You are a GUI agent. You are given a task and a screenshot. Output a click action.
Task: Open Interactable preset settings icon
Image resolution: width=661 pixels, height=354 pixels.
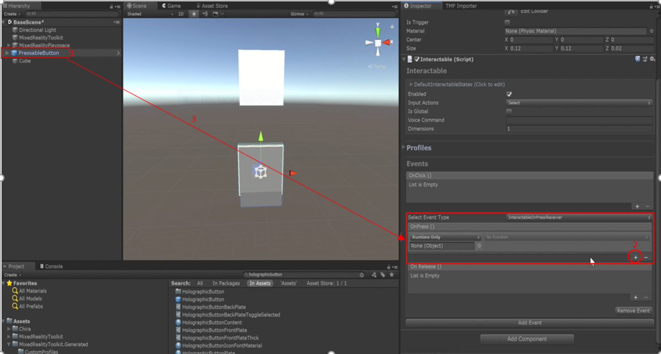[645, 59]
